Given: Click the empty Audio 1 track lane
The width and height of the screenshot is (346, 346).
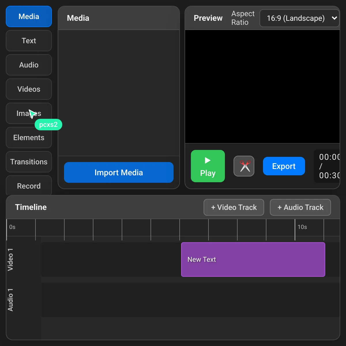Looking at the screenshot, I should point(190,300).
